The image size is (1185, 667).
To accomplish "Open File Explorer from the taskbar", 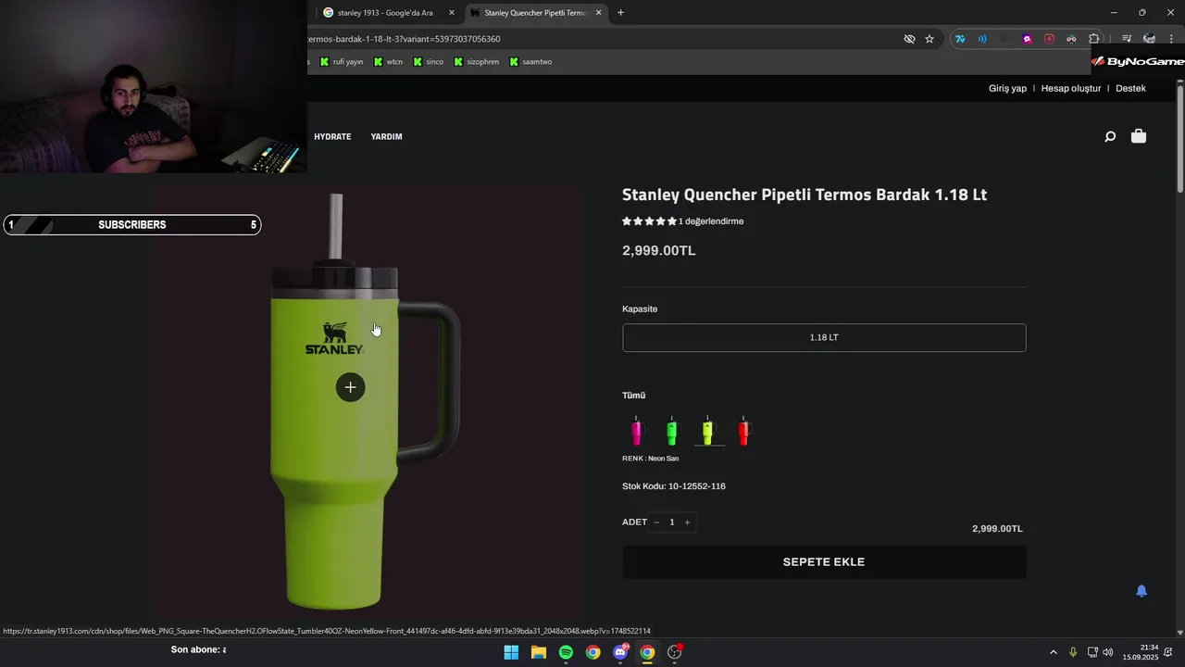I will [x=538, y=652].
